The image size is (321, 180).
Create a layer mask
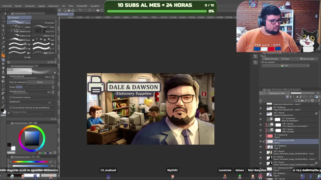click(312, 100)
